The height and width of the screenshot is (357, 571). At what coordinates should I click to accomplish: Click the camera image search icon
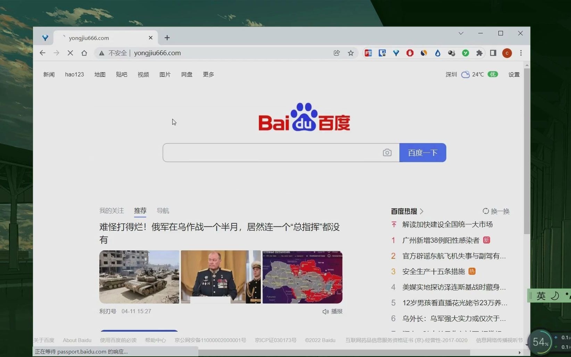pos(387,152)
